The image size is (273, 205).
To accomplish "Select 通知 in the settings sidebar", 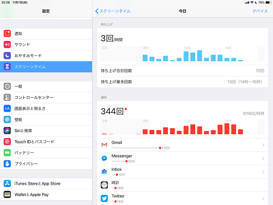I will point(46,33).
